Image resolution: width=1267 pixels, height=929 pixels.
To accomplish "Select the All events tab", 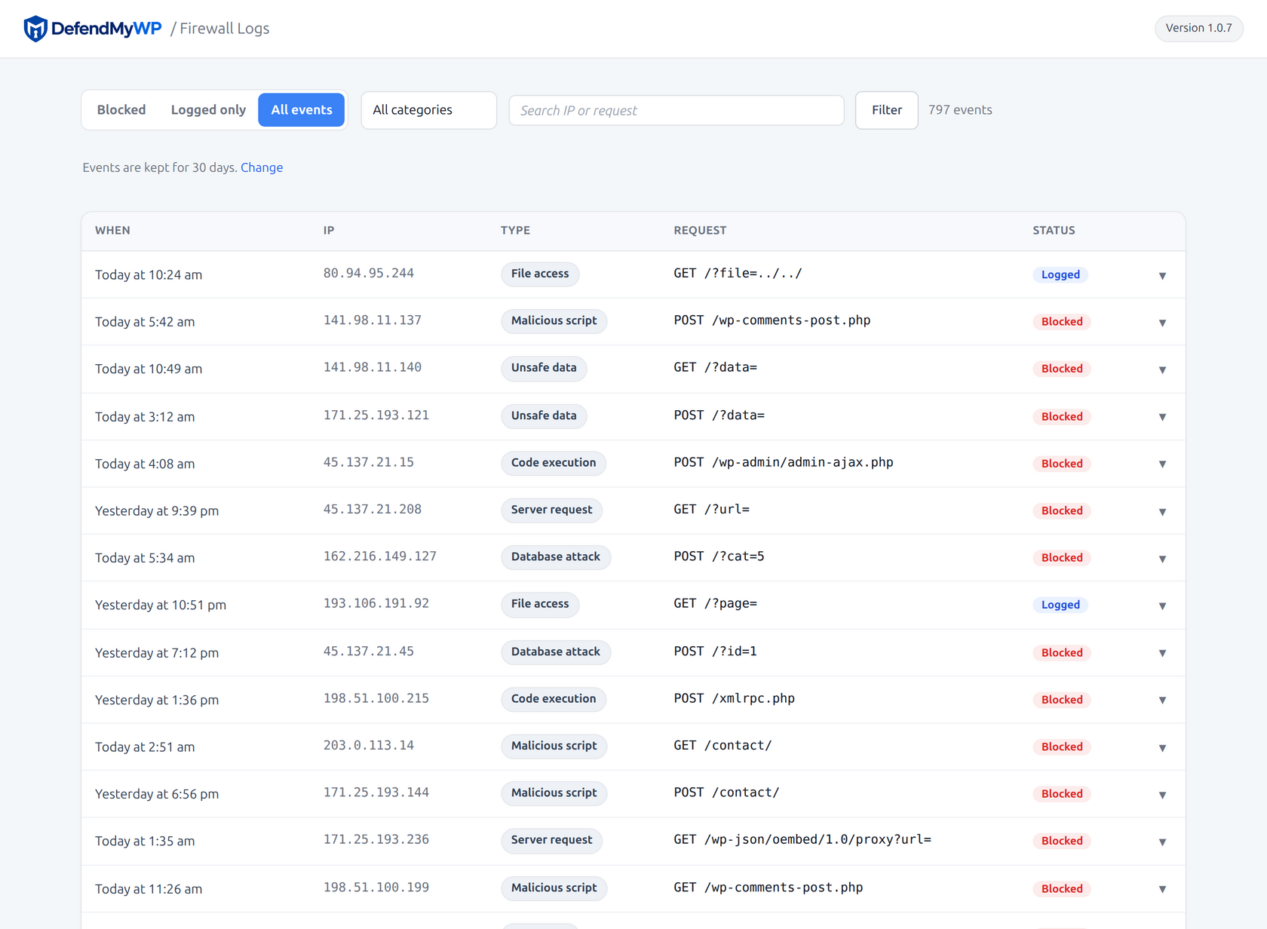I will (302, 110).
